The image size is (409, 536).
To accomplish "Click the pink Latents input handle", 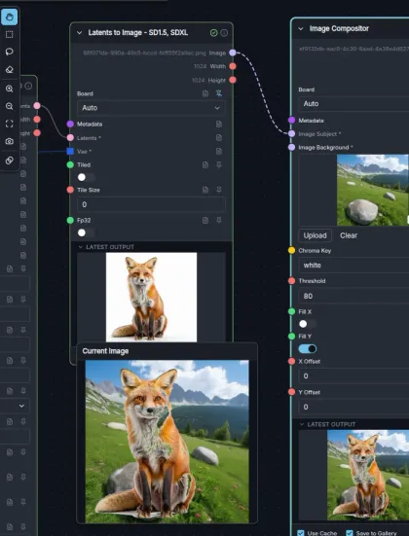I will point(70,138).
